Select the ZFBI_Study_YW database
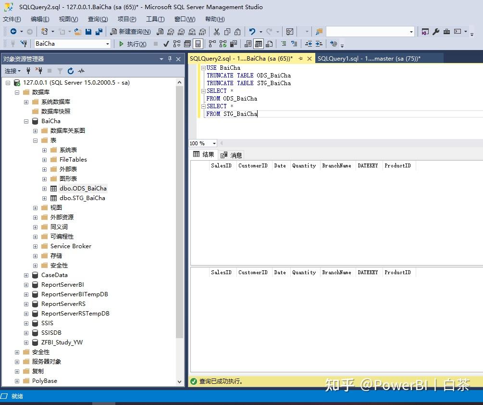The image size is (483, 405). 62,342
